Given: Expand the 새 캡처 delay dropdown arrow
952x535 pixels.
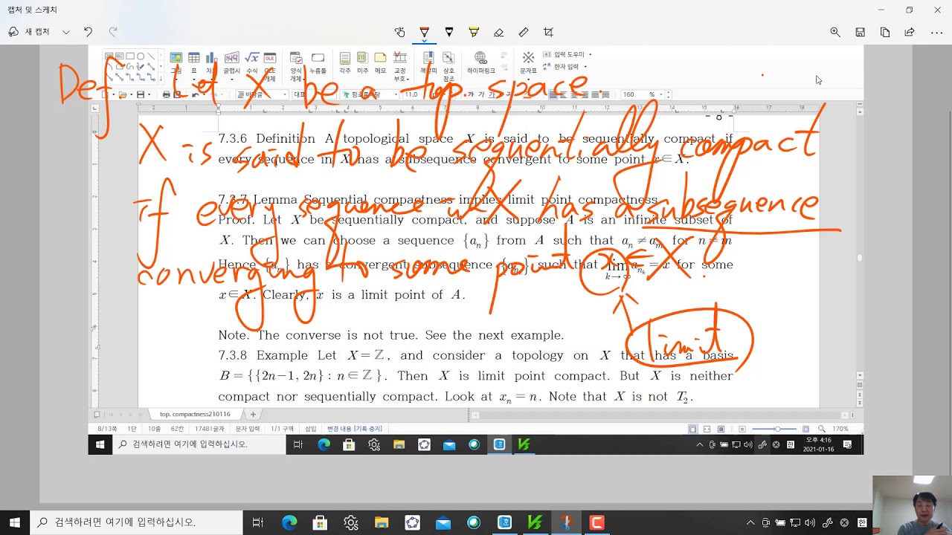Looking at the screenshot, I should tap(66, 32).
